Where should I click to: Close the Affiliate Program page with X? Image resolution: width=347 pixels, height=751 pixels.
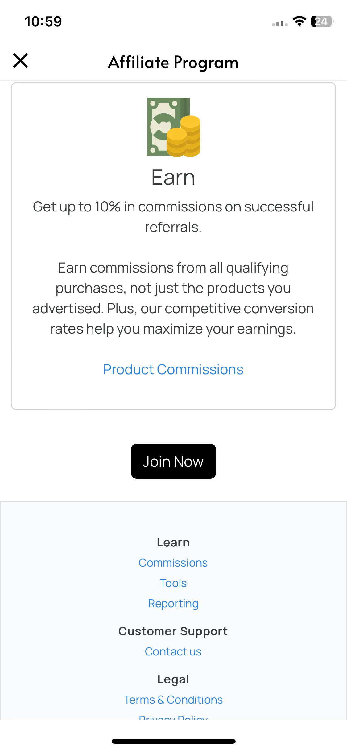pos(20,60)
